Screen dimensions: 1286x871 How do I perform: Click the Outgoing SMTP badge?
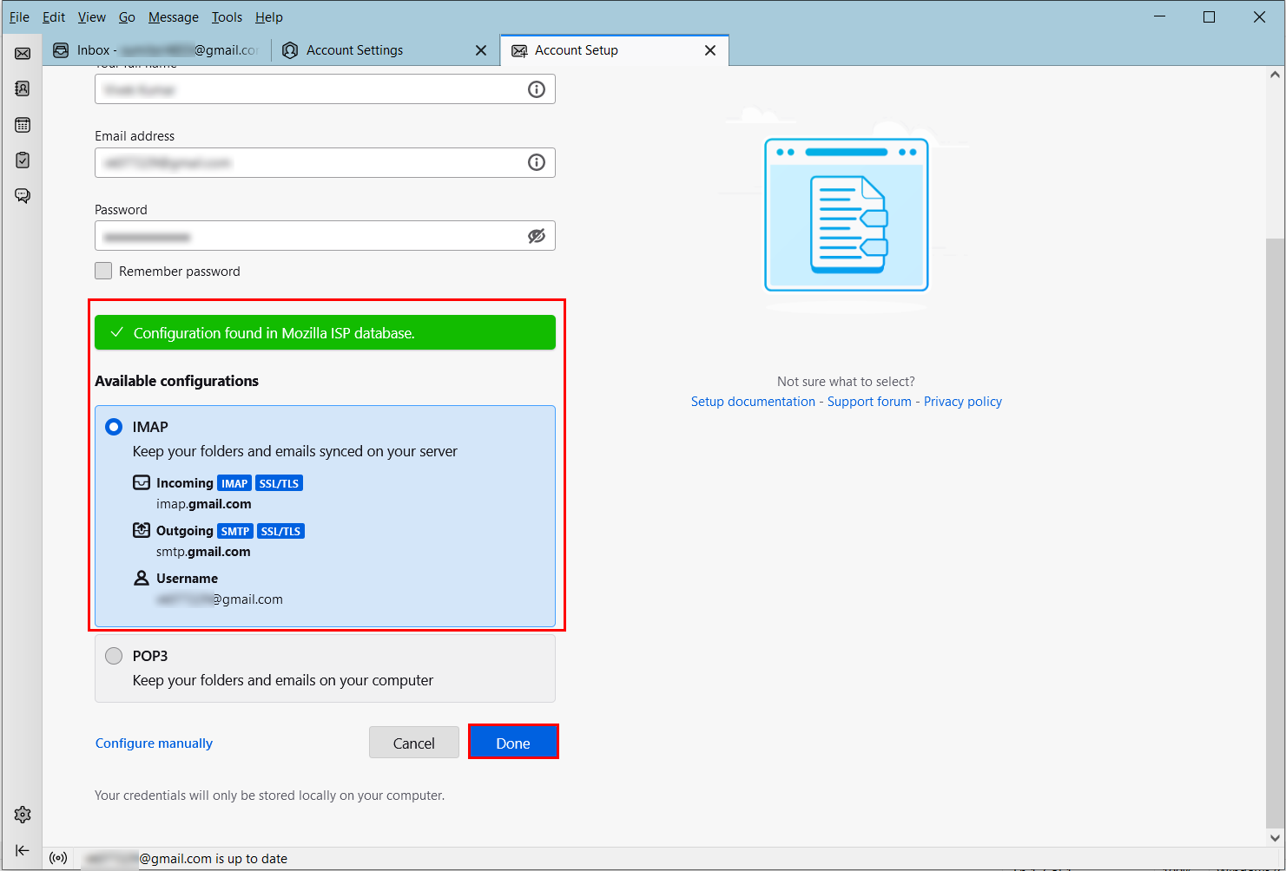coord(235,531)
